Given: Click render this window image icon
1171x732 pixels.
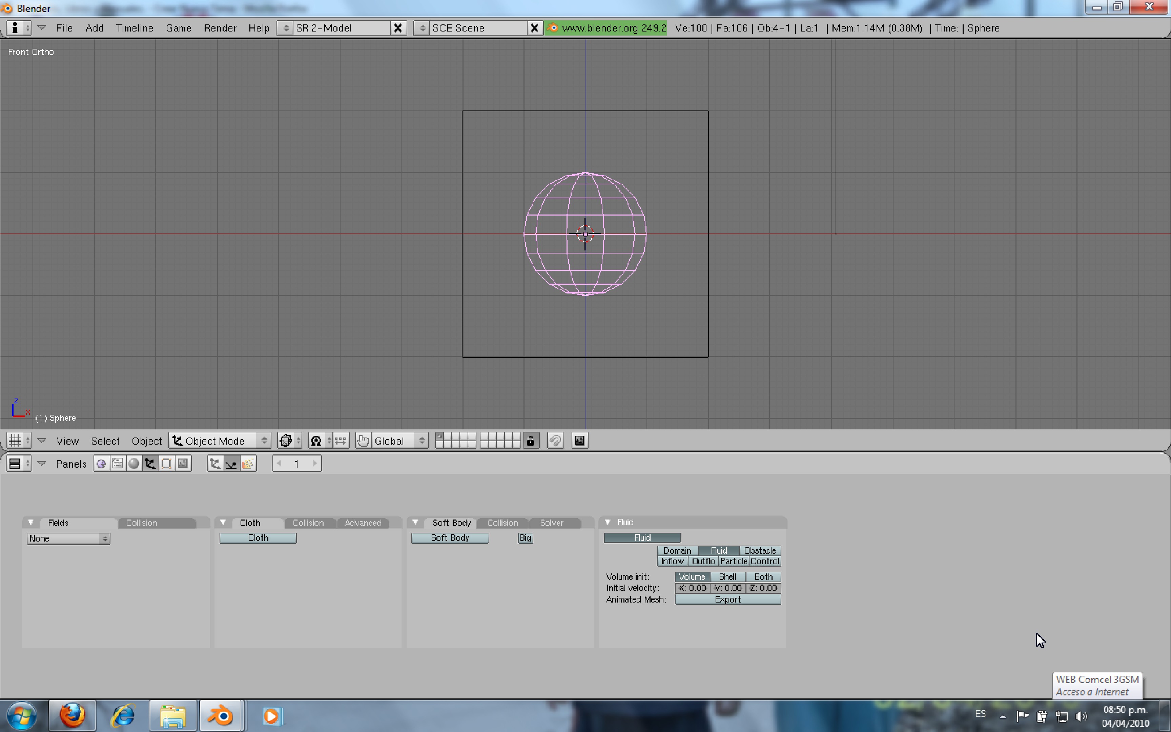Looking at the screenshot, I should click(579, 441).
